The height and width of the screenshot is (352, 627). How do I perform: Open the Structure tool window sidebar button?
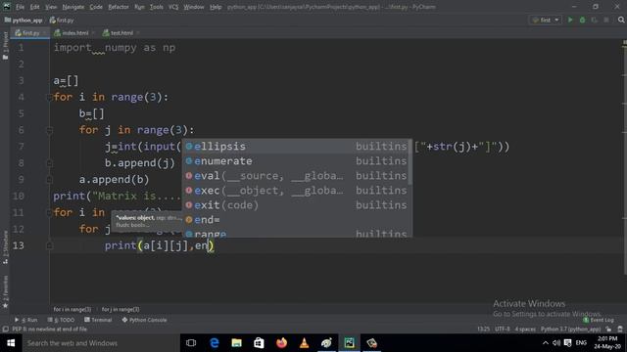(x=5, y=247)
